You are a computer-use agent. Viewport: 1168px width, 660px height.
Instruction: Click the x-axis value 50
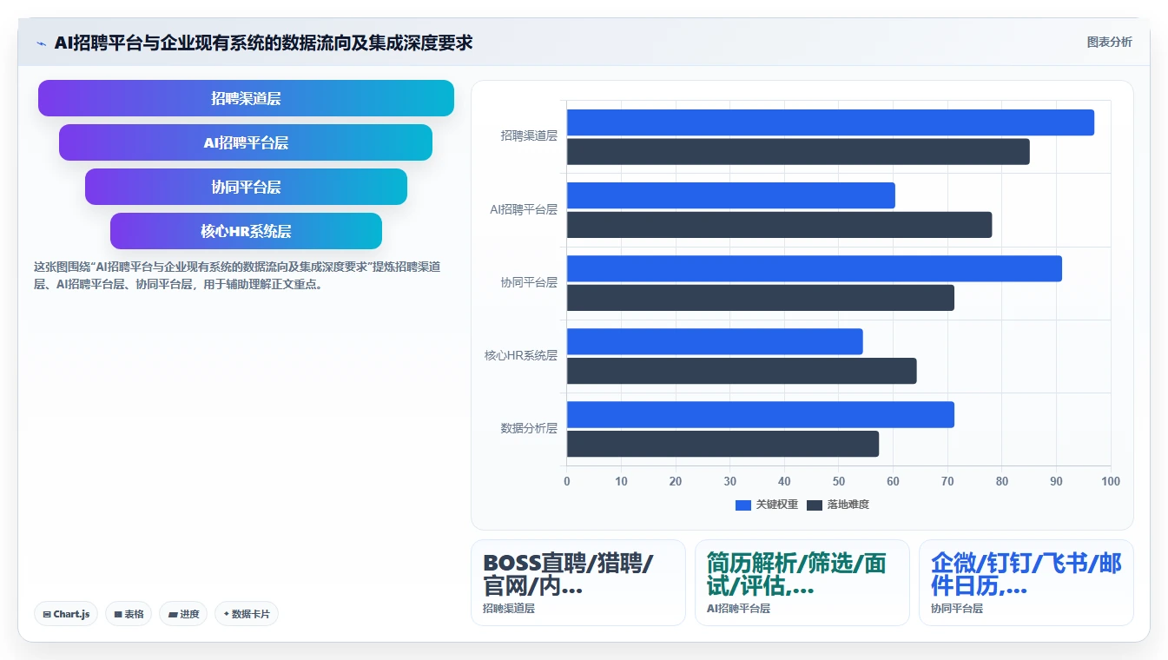coord(839,481)
